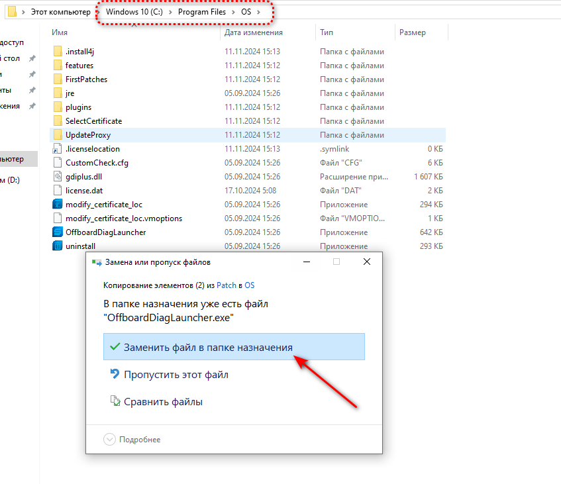Sort files by Размер column header
The width and height of the screenshot is (561, 484).
(x=413, y=32)
